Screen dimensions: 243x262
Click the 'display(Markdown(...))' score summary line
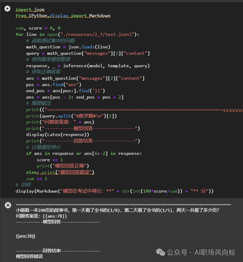point(115,191)
